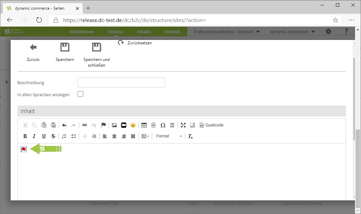Image resolution: width=361 pixels, height=214 pixels.
Task: Open the Inhalte menu
Action: pos(144,32)
